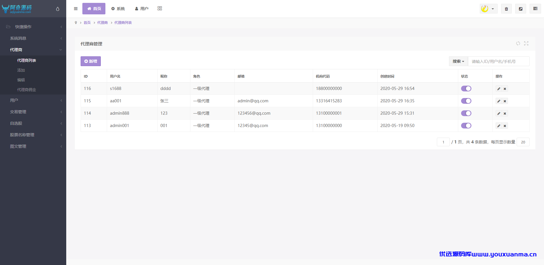The width and height of the screenshot is (544, 265).
Task: Delete agent s1688 with X icon
Action: tap(505, 89)
